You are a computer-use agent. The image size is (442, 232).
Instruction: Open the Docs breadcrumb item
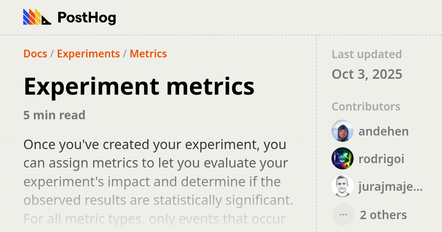pyautogui.click(x=35, y=54)
